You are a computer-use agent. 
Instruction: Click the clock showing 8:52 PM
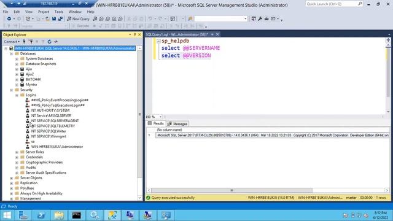[x=380, y=213]
